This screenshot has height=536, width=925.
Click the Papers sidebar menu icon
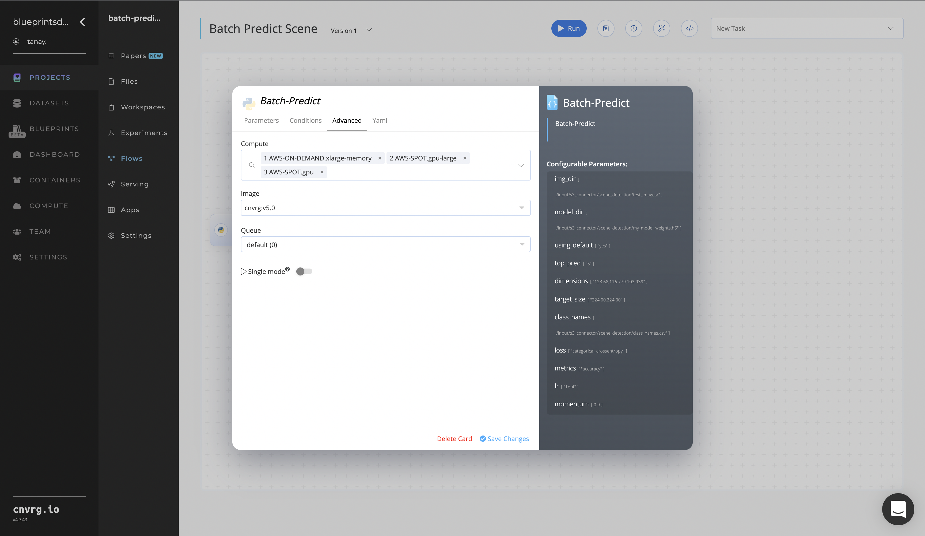(x=112, y=56)
